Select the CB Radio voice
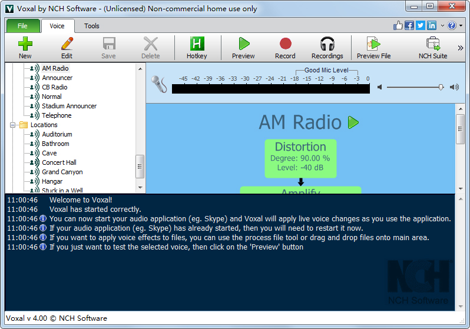Viewport: 470px width, 329px height. [x=55, y=87]
